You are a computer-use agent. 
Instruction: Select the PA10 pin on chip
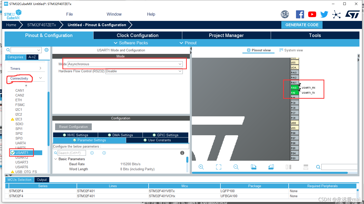(295, 88)
